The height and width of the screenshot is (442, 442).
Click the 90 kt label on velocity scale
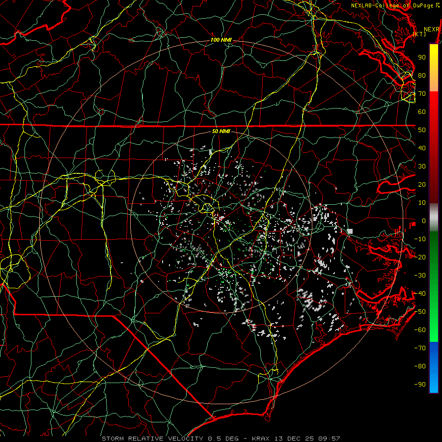tap(422, 57)
